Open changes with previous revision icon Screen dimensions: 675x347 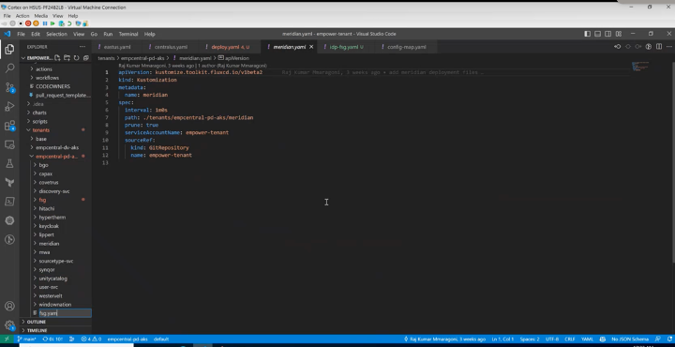point(617,47)
